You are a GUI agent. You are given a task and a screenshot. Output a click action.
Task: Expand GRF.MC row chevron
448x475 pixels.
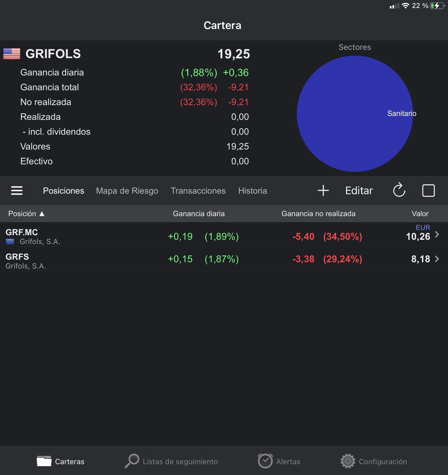pyautogui.click(x=437, y=234)
